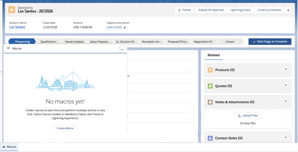Click the Lightning Action button
This screenshot has height=152, width=298.
(241, 10)
